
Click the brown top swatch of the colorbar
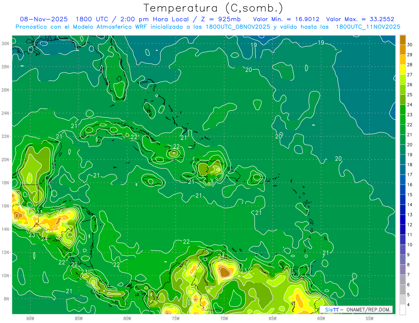(x=403, y=40)
